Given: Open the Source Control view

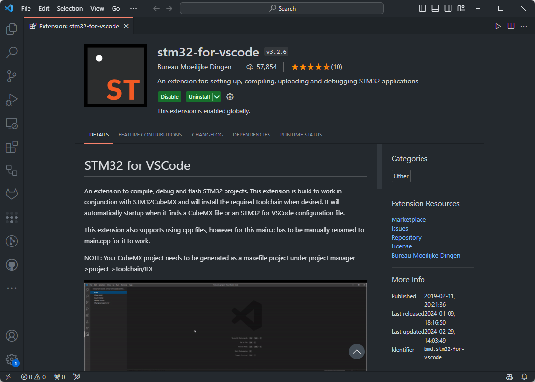Looking at the screenshot, I should [12, 76].
